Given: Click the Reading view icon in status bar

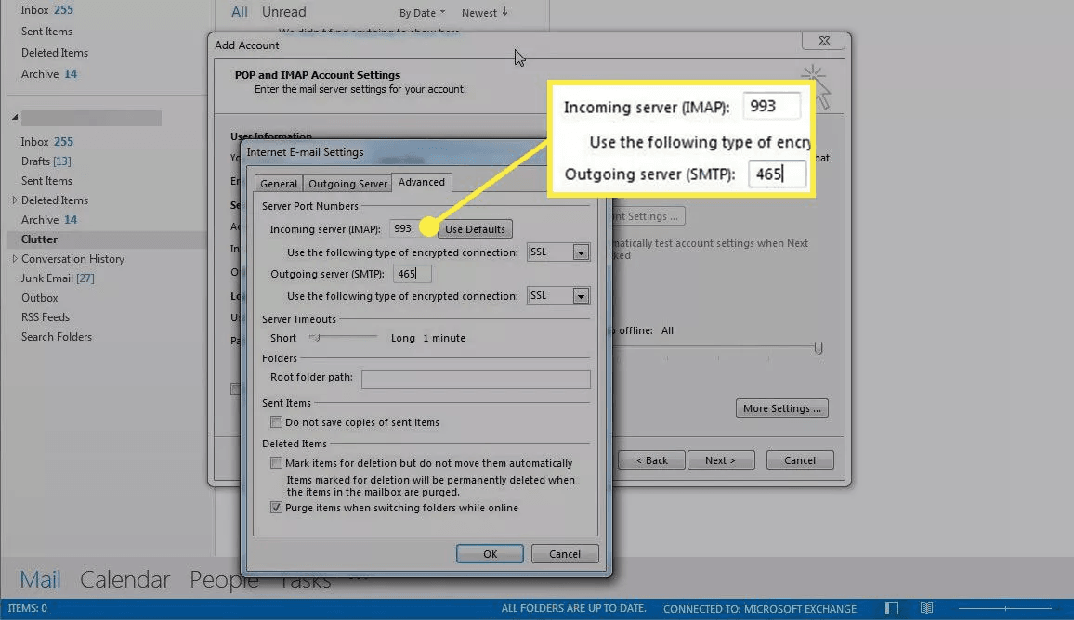Looking at the screenshot, I should click(926, 609).
